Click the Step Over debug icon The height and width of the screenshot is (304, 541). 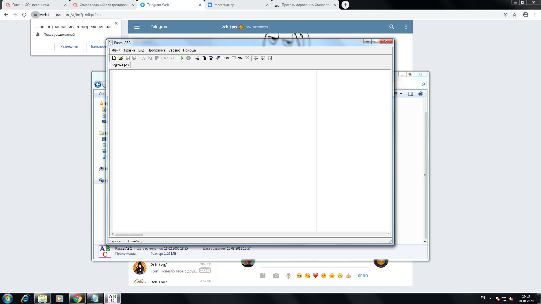(211, 58)
